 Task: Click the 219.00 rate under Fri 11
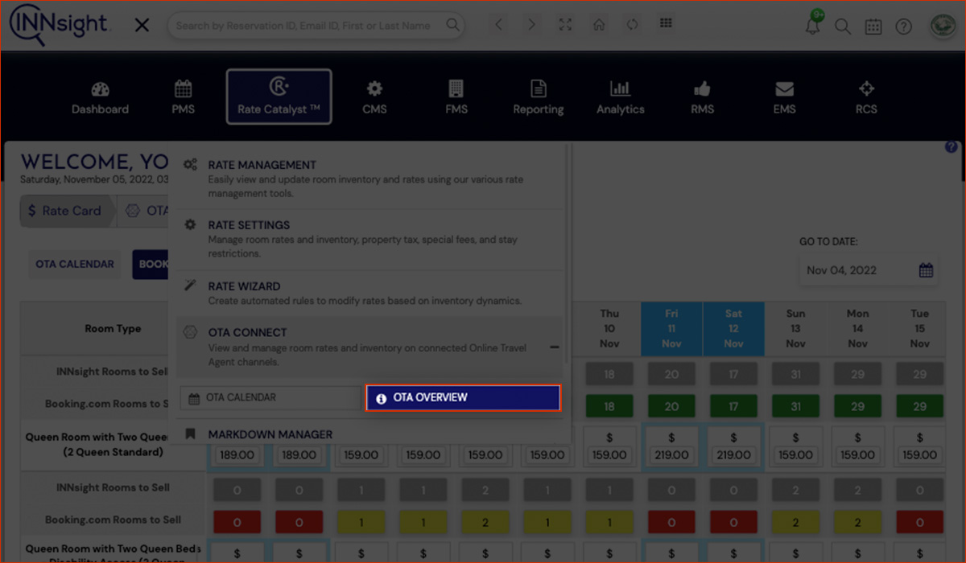pos(671,454)
